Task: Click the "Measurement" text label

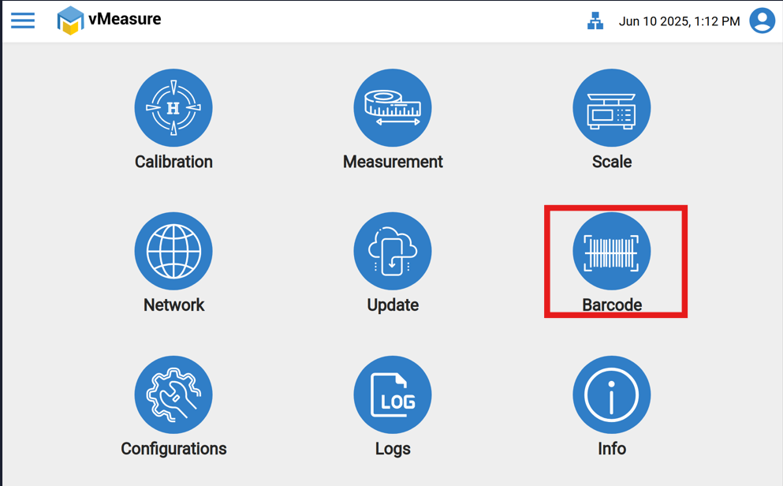Action: (x=393, y=162)
